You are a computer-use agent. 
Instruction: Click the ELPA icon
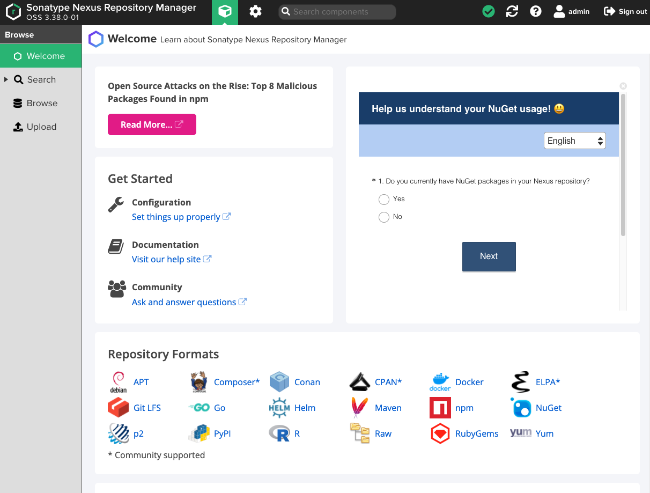point(521,382)
